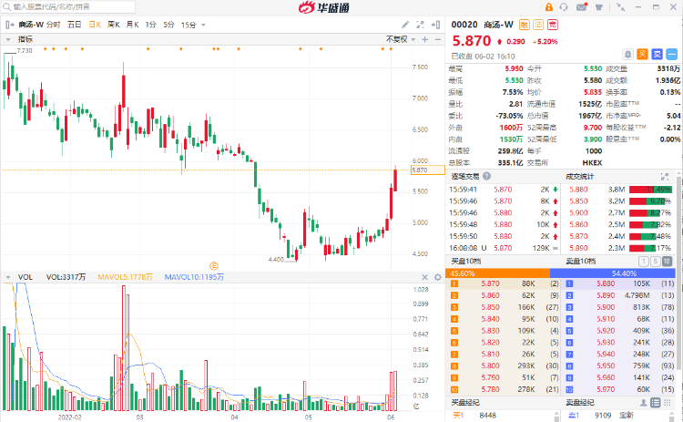Switch to 分时 intraday chart

pyautogui.click(x=54, y=25)
